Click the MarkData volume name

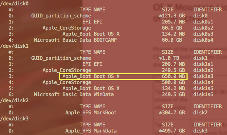[105, 131]
